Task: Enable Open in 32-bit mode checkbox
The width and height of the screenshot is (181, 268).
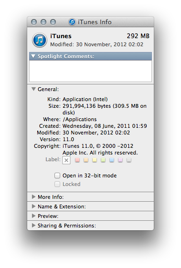Action: (x=57, y=175)
